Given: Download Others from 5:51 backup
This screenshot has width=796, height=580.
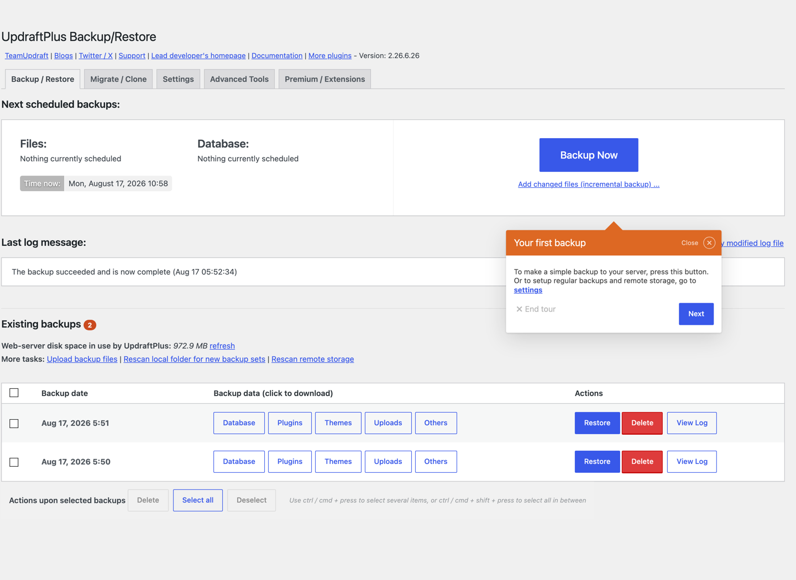Looking at the screenshot, I should coord(436,423).
